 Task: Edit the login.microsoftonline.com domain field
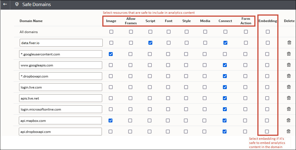[x=61, y=109]
